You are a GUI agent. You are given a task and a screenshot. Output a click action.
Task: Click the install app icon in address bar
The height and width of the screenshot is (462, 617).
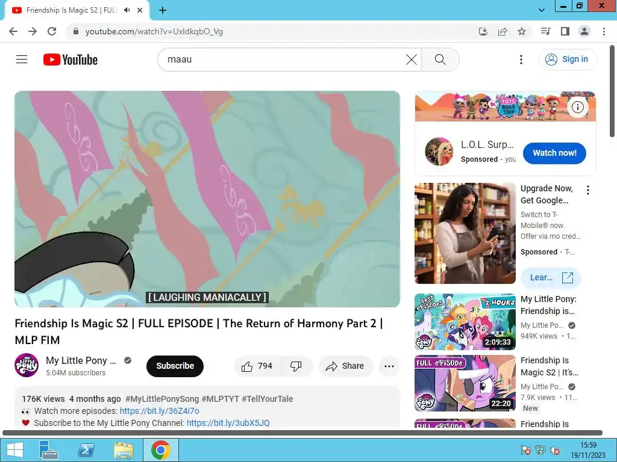click(x=483, y=31)
